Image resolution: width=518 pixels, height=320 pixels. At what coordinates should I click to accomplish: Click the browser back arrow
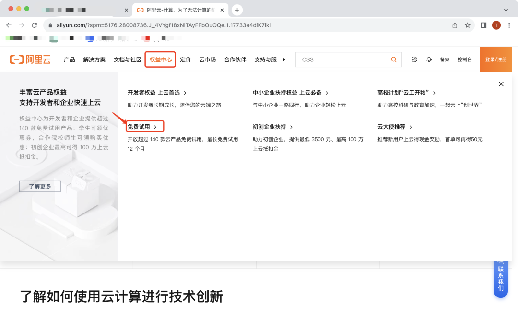click(9, 25)
